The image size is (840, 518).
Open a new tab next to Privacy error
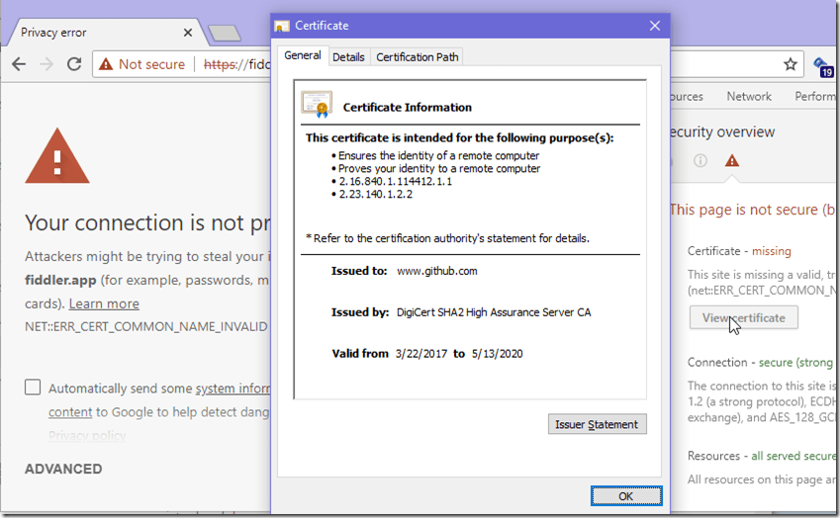(x=225, y=34)
